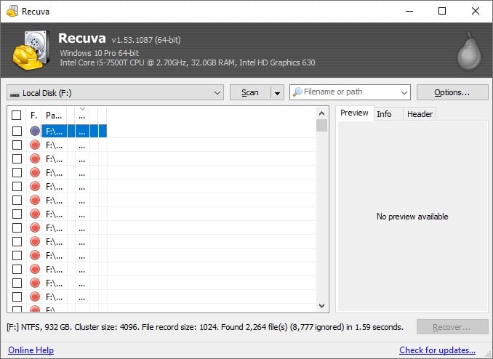Image resolution: width=493 pixels, height=359 pixels.
Task: Tick the select-all checkbox in the list header
Action: (x=16, y=115)
